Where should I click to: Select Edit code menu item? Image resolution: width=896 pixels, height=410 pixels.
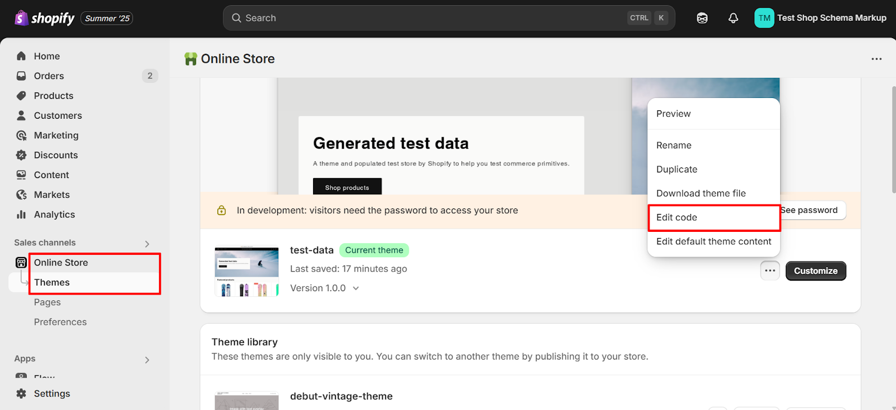[x=713, y=217]
